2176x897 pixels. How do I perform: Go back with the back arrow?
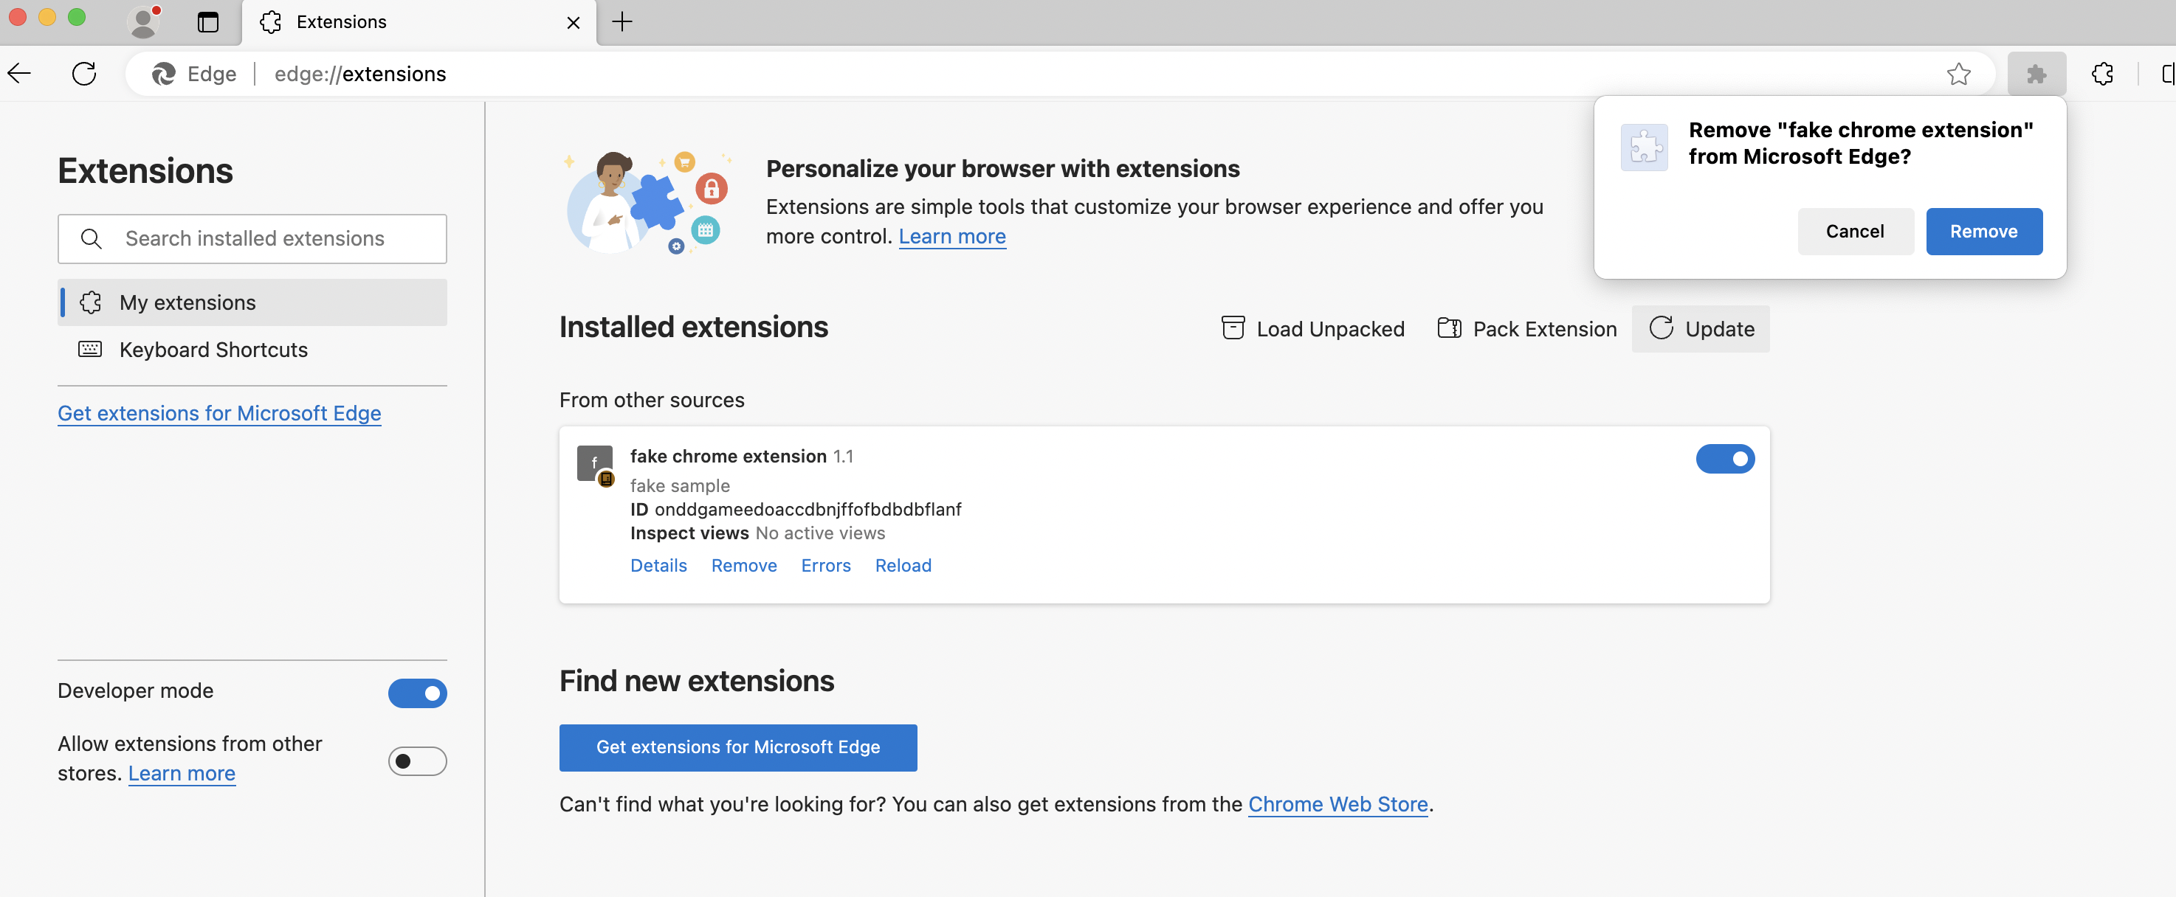point(19,75)
